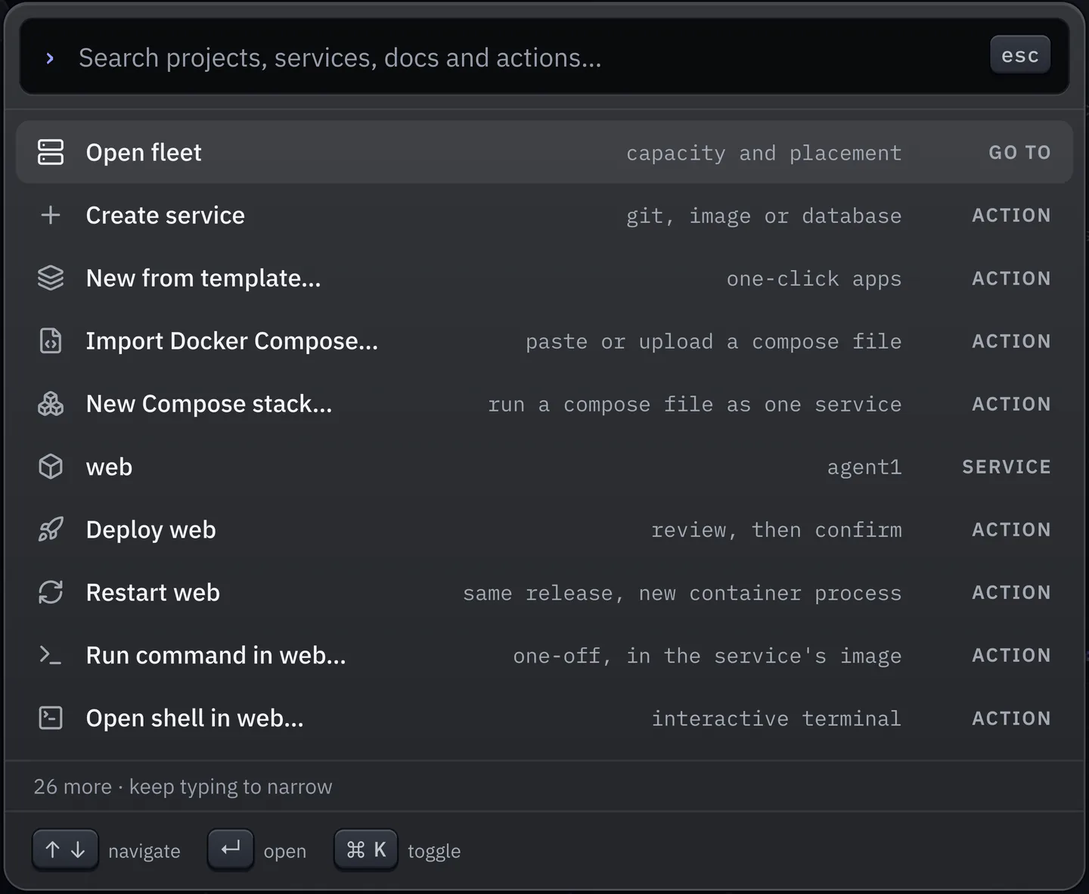Click 'same release, new container process' text

point(682,592)
